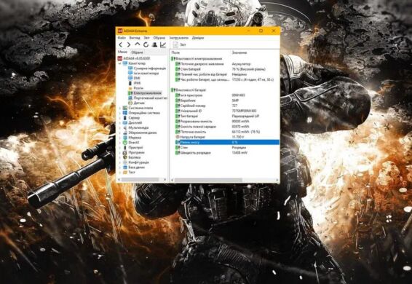The width and height of the screenshot is (412, 284).
Task: Click the AIDA64 logo icon in title bar
Action: pos(120,31)
